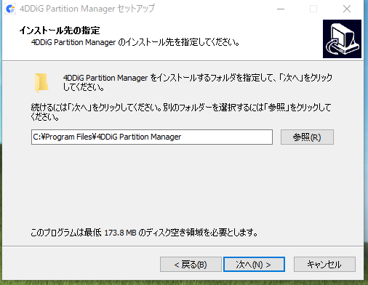Close the setup window
This screenshot has height=285, width=368.
347,9
